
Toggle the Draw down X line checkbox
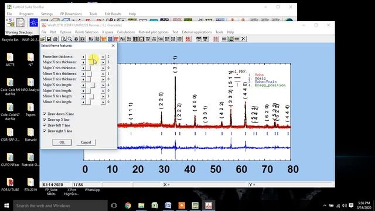[x=45, y=114]
